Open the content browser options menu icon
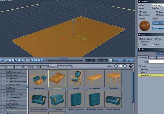164x114 pixels. point(131,66)
